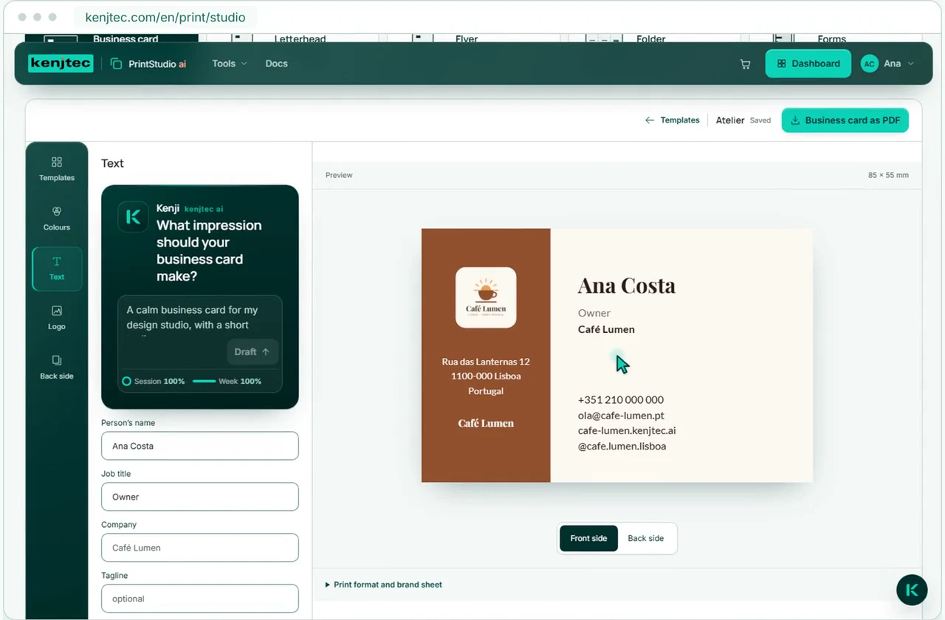Click the browser address bar URL
Screen dimensions: 945x620
pyautogui.click(x=165, y=17)
